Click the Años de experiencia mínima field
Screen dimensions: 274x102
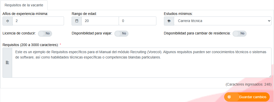[38, 21]
